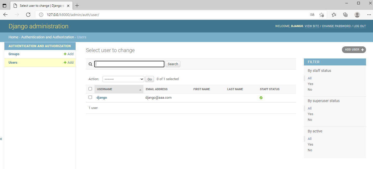373x169 pixels.
Task: Add this page to favorites star
Action: (x=321, y=15)
